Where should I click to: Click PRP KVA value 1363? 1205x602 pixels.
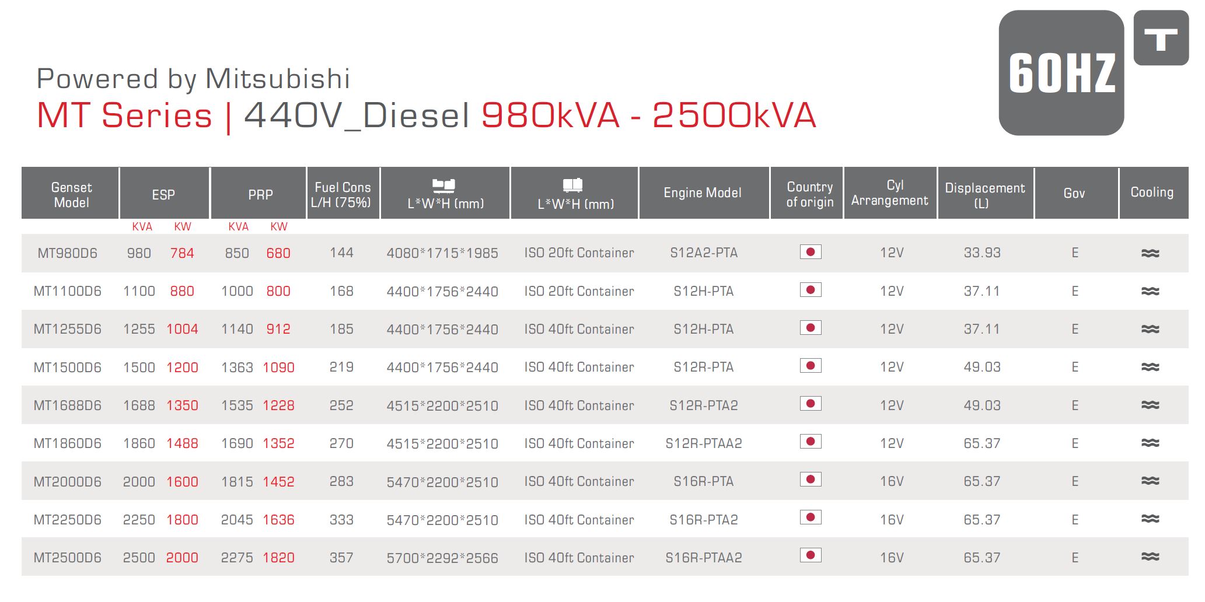click(x=237, y=367)
